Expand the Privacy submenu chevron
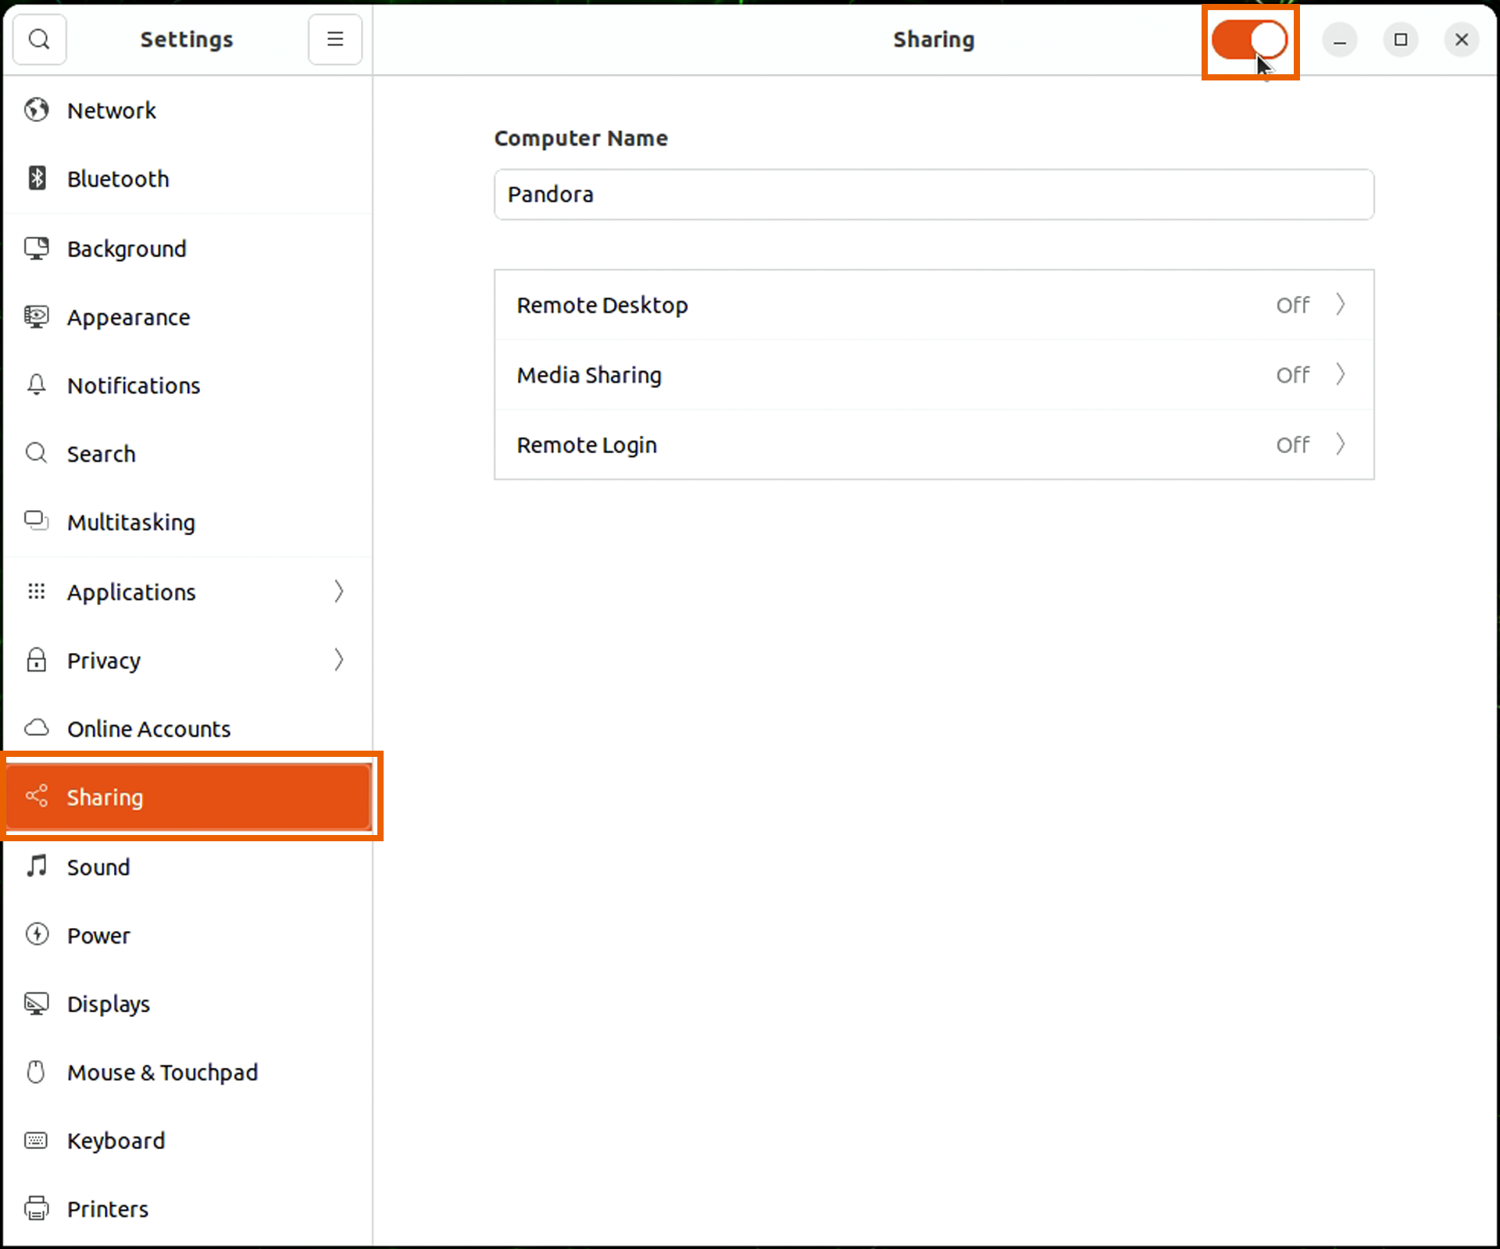This screenshot has width=1500, height=1249. coord(338,660)
